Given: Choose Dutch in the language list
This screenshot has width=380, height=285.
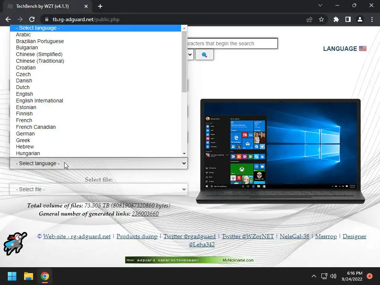Looking at the screenshot, I should pos(95,87).
